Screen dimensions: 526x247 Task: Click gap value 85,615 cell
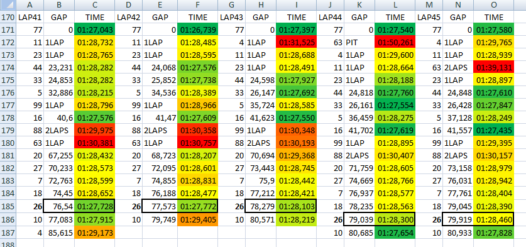pyautogui.click(x=59, y=232)
